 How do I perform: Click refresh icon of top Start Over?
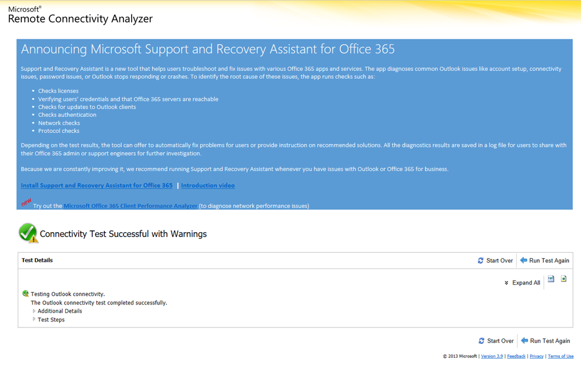coord(480,260)
